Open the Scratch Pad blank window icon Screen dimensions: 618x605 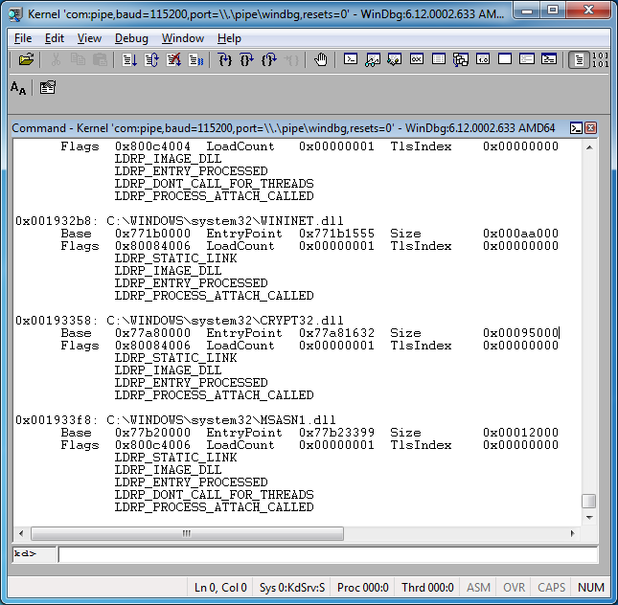pos(505,59)
